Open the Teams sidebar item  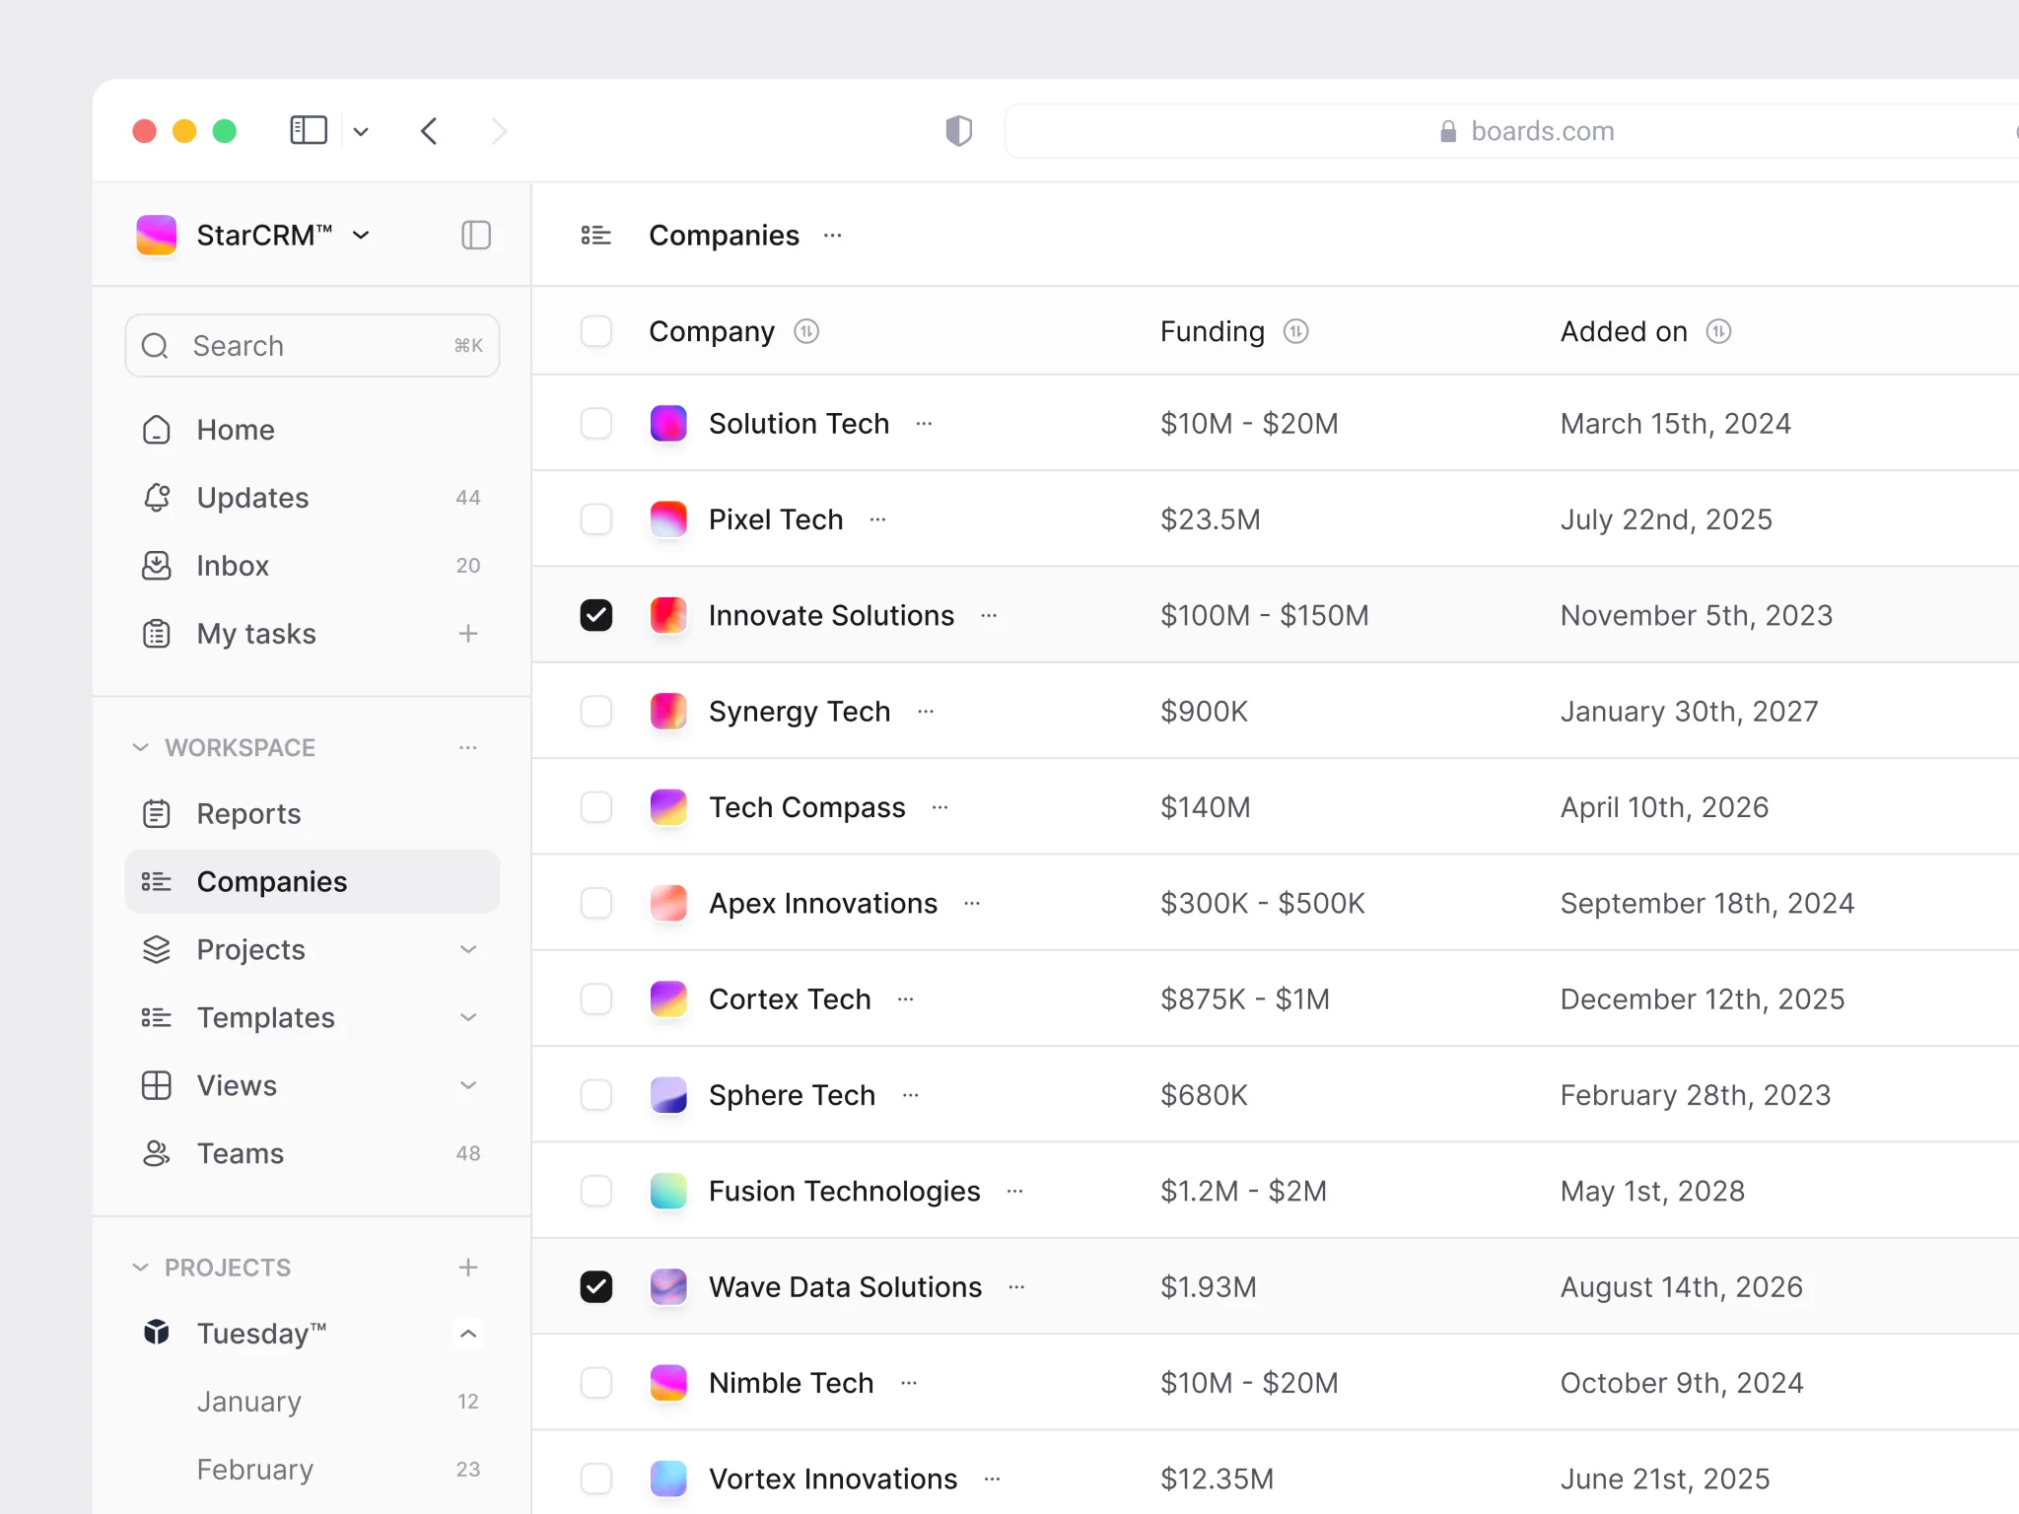tap(313, 1153)
